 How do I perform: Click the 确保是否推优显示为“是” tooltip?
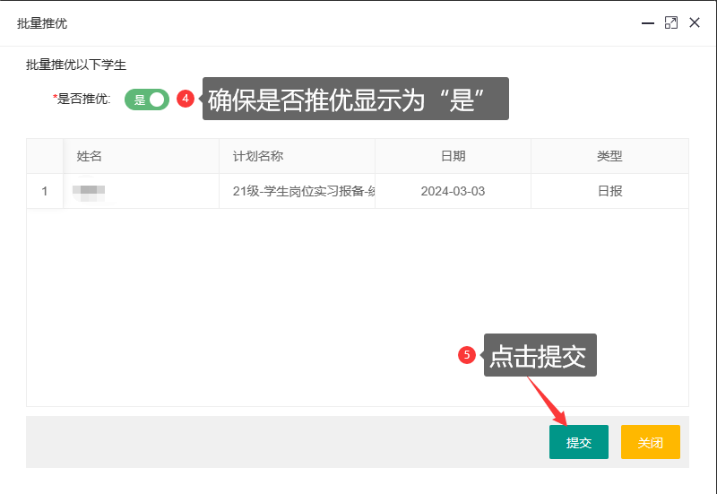click(356, 100)
